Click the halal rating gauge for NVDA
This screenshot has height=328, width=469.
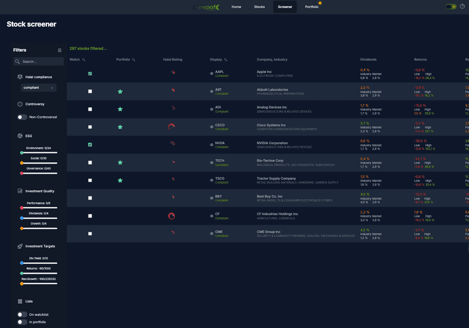point(172,143)
